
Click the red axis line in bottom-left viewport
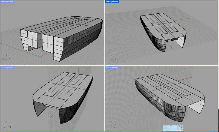[x=51, y=118]
